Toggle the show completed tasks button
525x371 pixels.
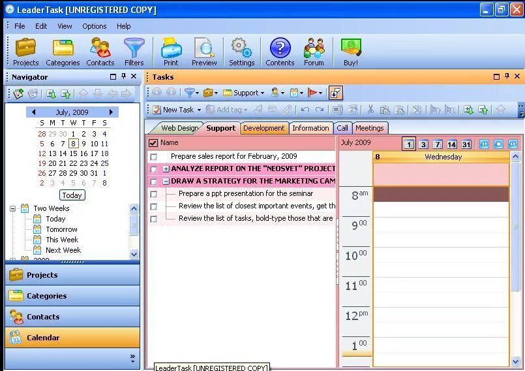[x=335, y=93]
